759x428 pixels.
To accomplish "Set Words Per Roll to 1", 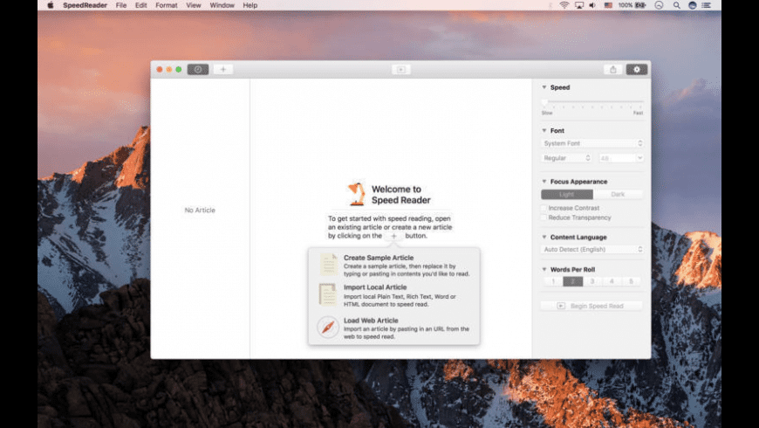I will point(553,281).
